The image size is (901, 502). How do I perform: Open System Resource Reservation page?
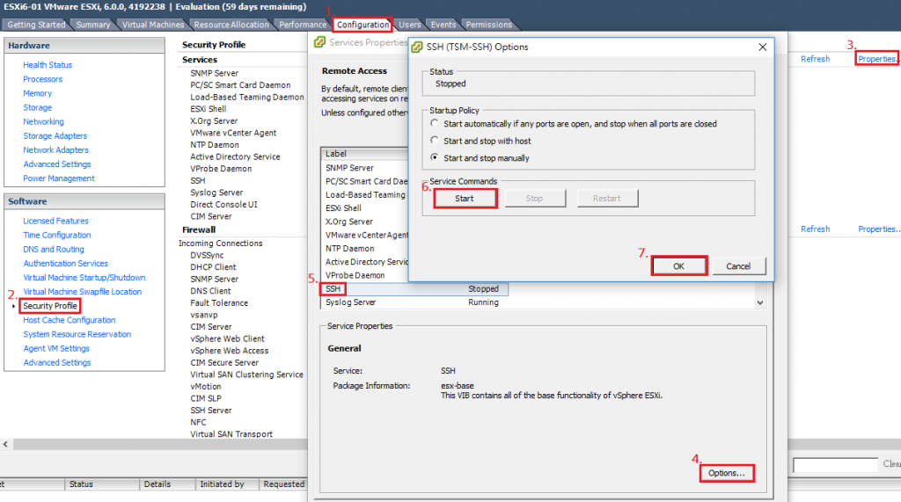pyautogui.click(x=77, y=334)
